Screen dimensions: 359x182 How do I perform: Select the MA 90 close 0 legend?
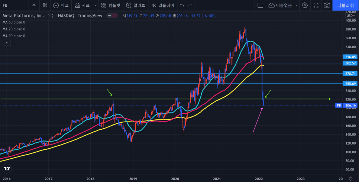[x=14, y=36]
